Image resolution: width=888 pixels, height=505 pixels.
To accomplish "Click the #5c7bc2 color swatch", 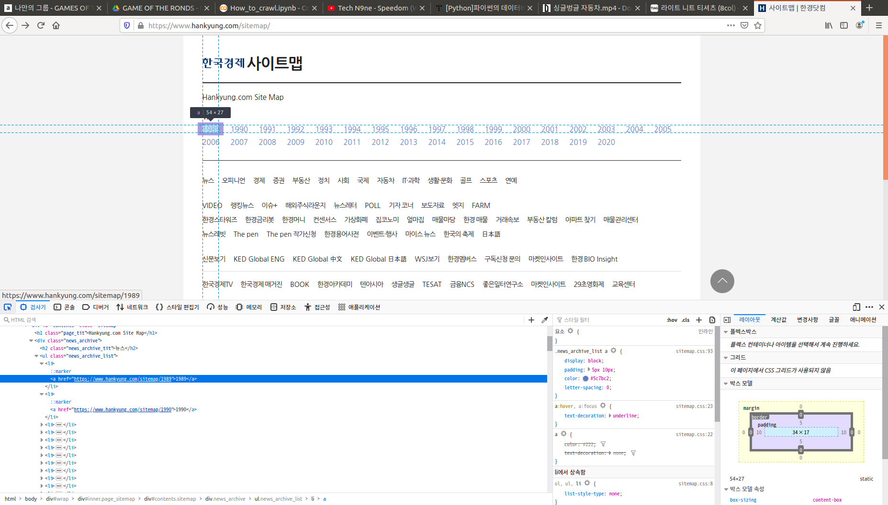I will (585, 379).
